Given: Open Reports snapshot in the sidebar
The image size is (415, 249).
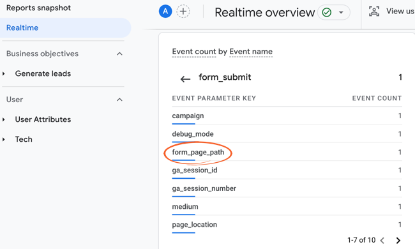Looking at the screenshot, I should (x=38, y=8).
